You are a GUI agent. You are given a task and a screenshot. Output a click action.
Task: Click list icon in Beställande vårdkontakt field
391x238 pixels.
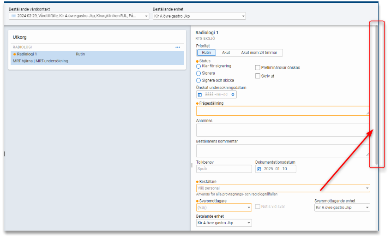point(13,16)
